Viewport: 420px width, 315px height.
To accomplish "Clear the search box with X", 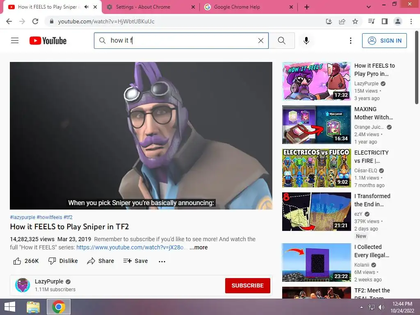I will [x=260, y=41].
